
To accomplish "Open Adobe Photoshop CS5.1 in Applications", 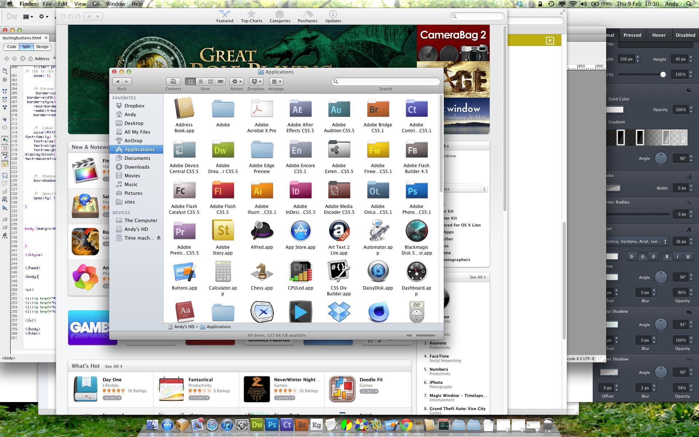I will 416,191.
